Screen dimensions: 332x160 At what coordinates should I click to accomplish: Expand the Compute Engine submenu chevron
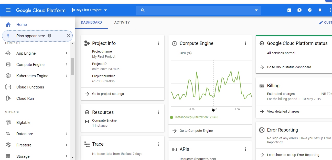click(66, 65)
